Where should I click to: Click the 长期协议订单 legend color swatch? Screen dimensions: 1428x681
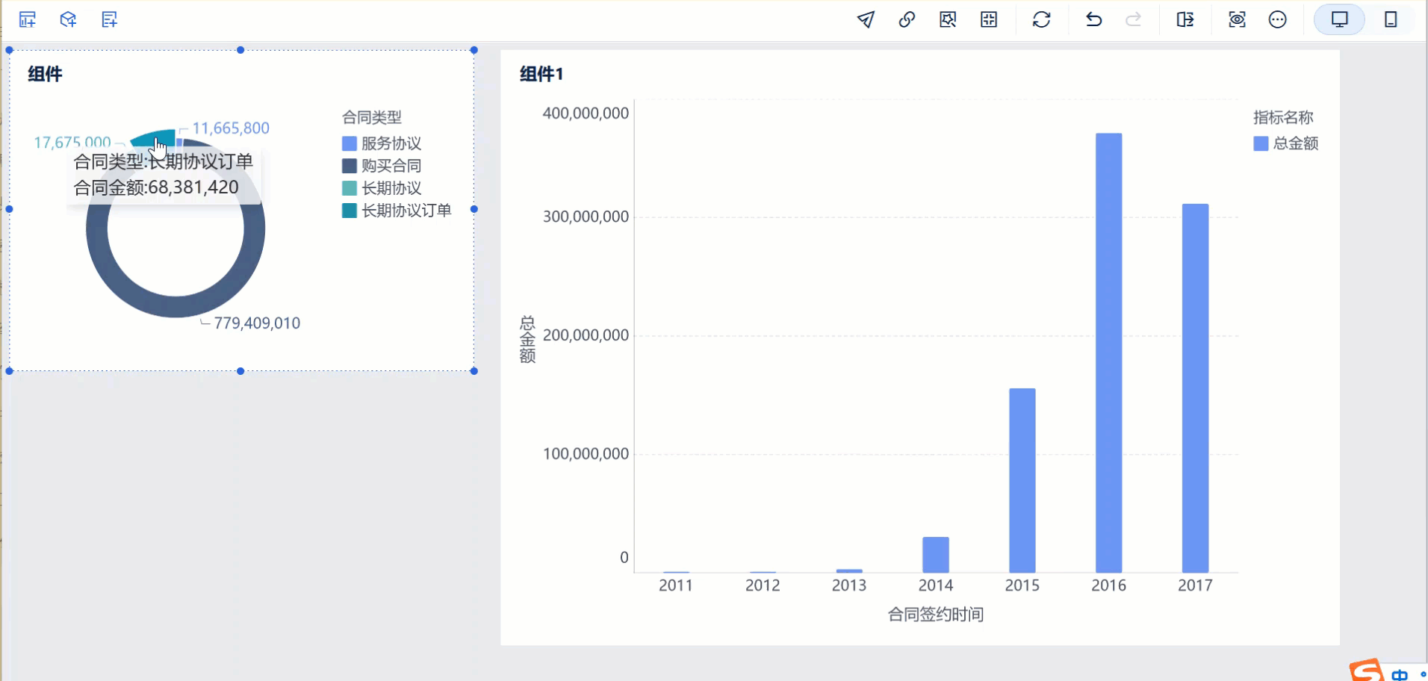pyautogui.click(x=349, y=211)
